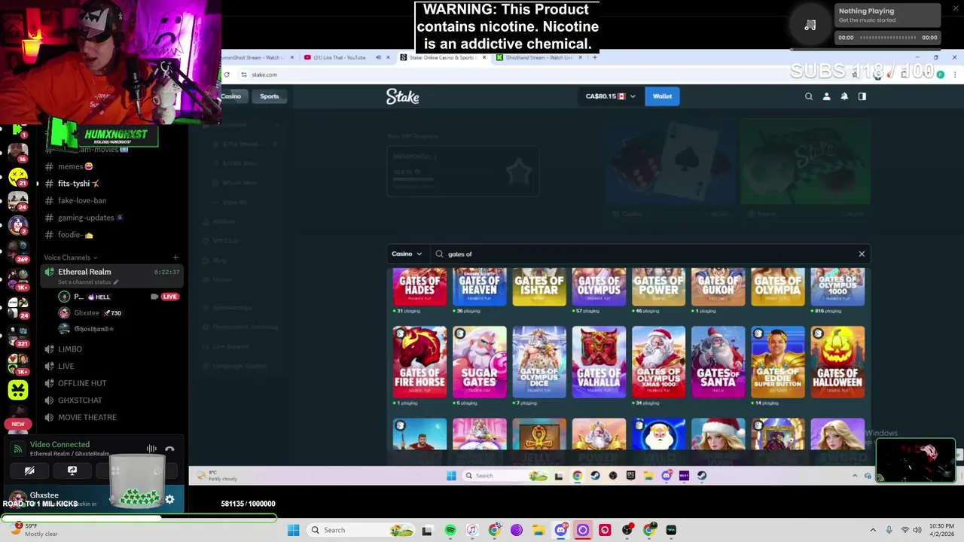Click the music widget playback progress bar
Viewport: 964px width, 542px height.
coord(887,38)
